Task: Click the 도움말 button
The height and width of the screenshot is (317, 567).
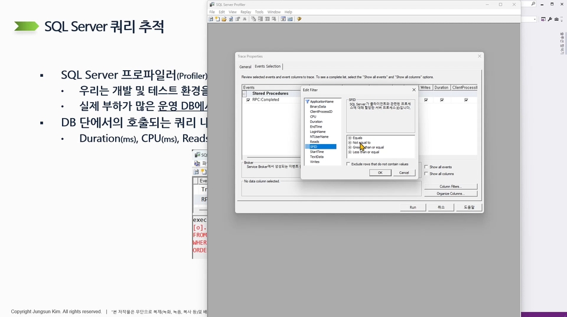Action: coord(469,207)
